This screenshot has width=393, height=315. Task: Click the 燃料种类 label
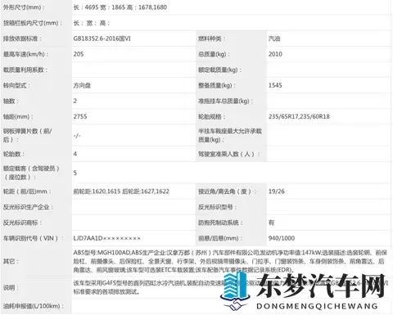212,38
